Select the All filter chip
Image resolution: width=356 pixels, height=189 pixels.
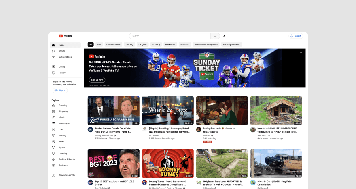pos(91,44)
